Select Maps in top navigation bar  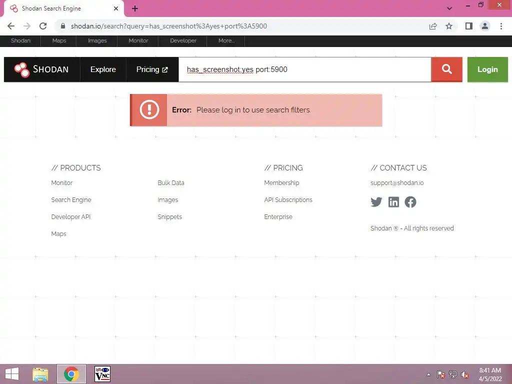pyautogui.click(x=59, y=41)
